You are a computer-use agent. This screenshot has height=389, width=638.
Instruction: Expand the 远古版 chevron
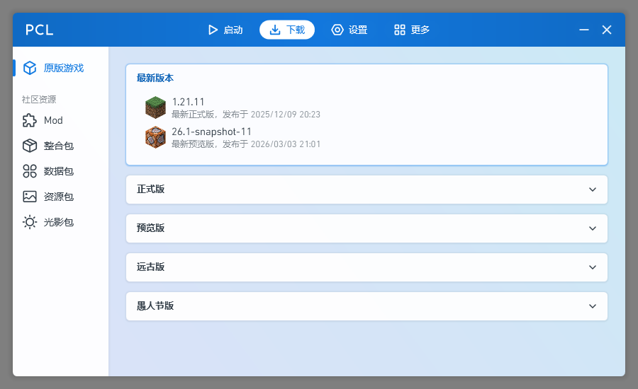593,267
